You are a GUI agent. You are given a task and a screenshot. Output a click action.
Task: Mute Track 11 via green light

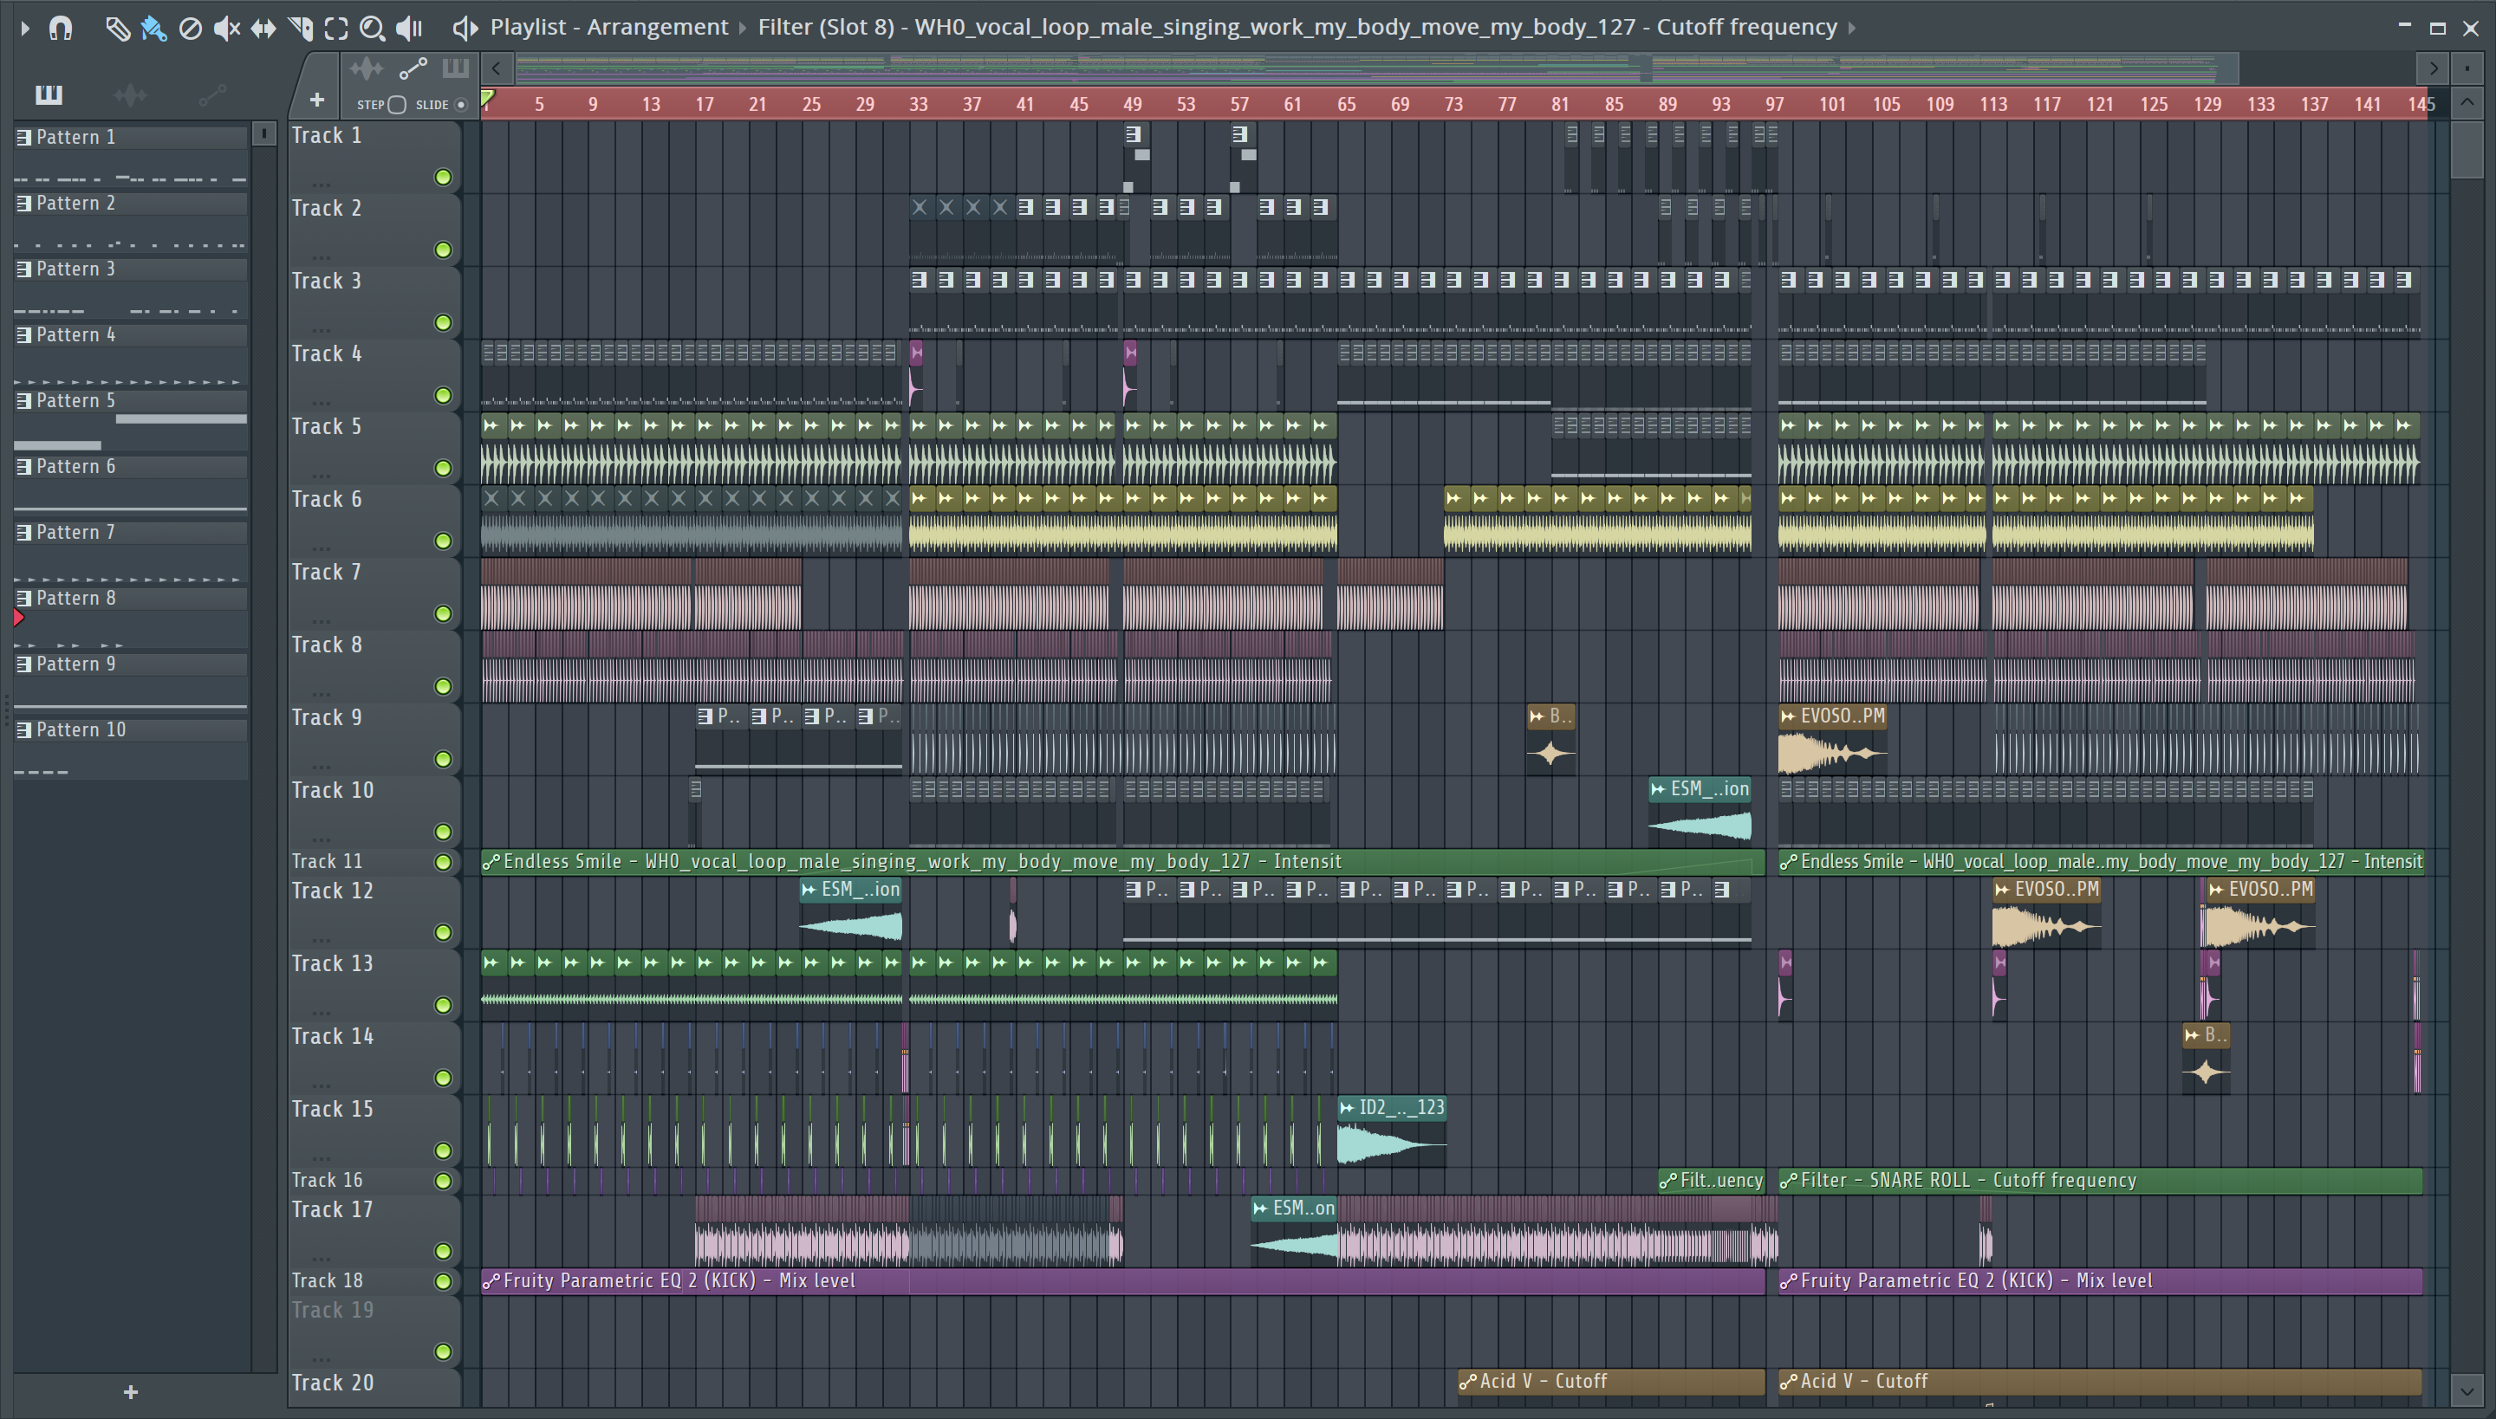coord(443,863)
